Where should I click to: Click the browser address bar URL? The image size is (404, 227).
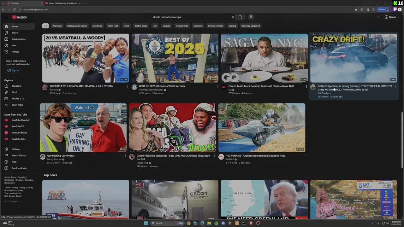[x=35, y=9]
